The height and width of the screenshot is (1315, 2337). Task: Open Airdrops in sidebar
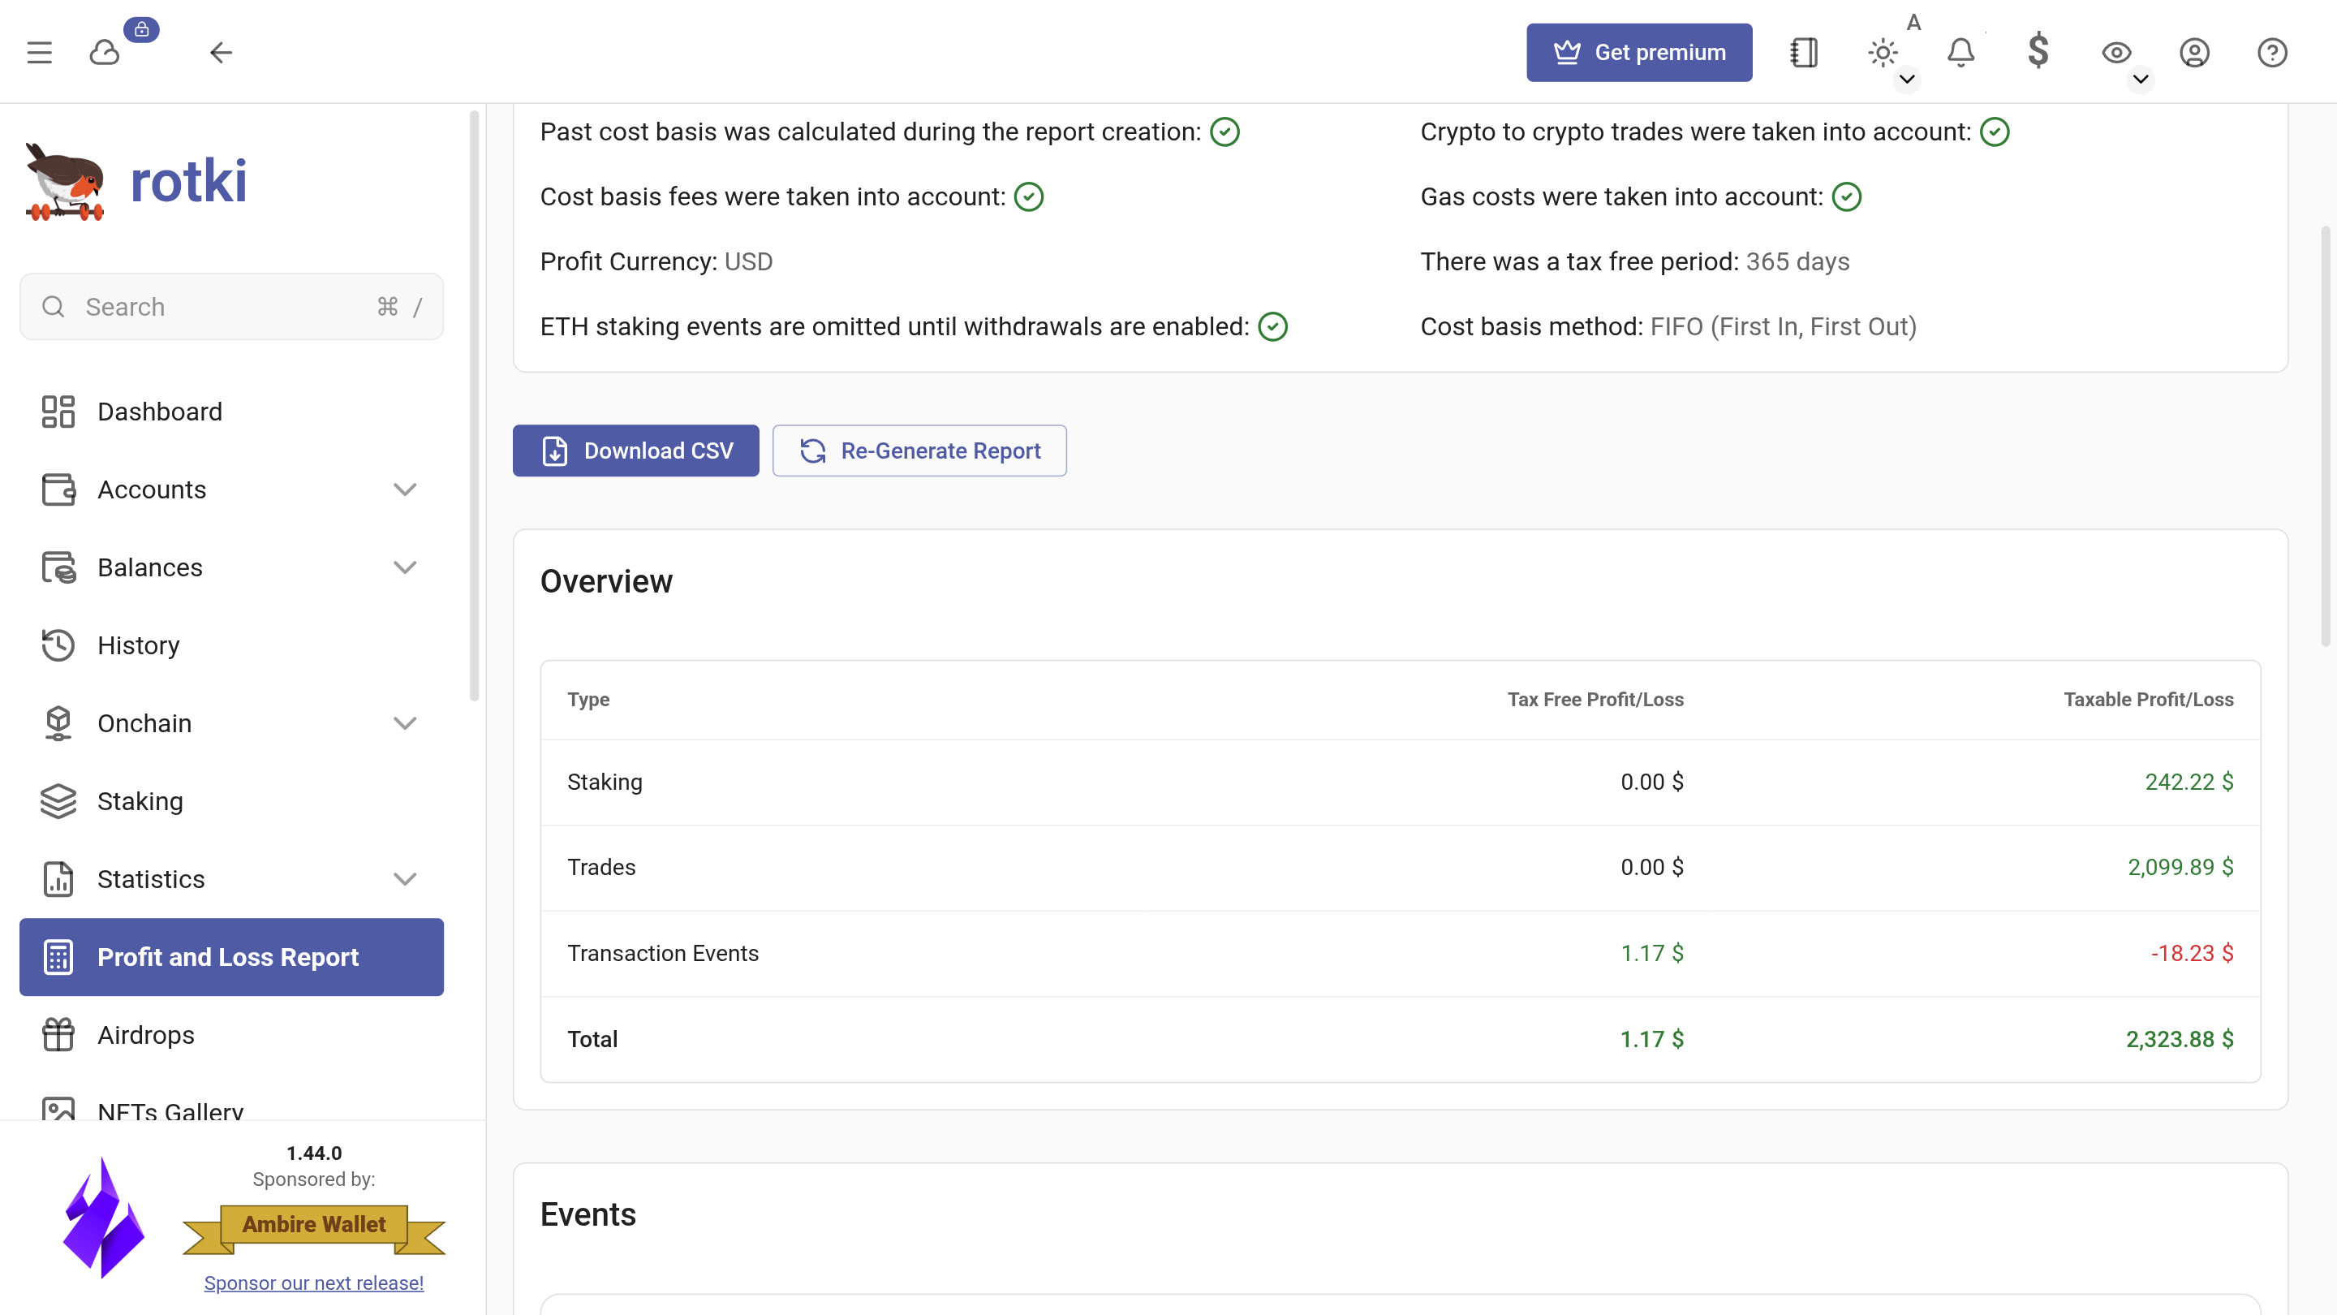pos(231,1036)
